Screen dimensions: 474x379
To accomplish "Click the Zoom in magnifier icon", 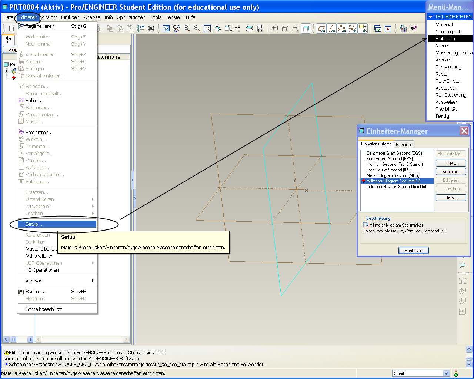I will pyautogui.click(x=187, y=28).
